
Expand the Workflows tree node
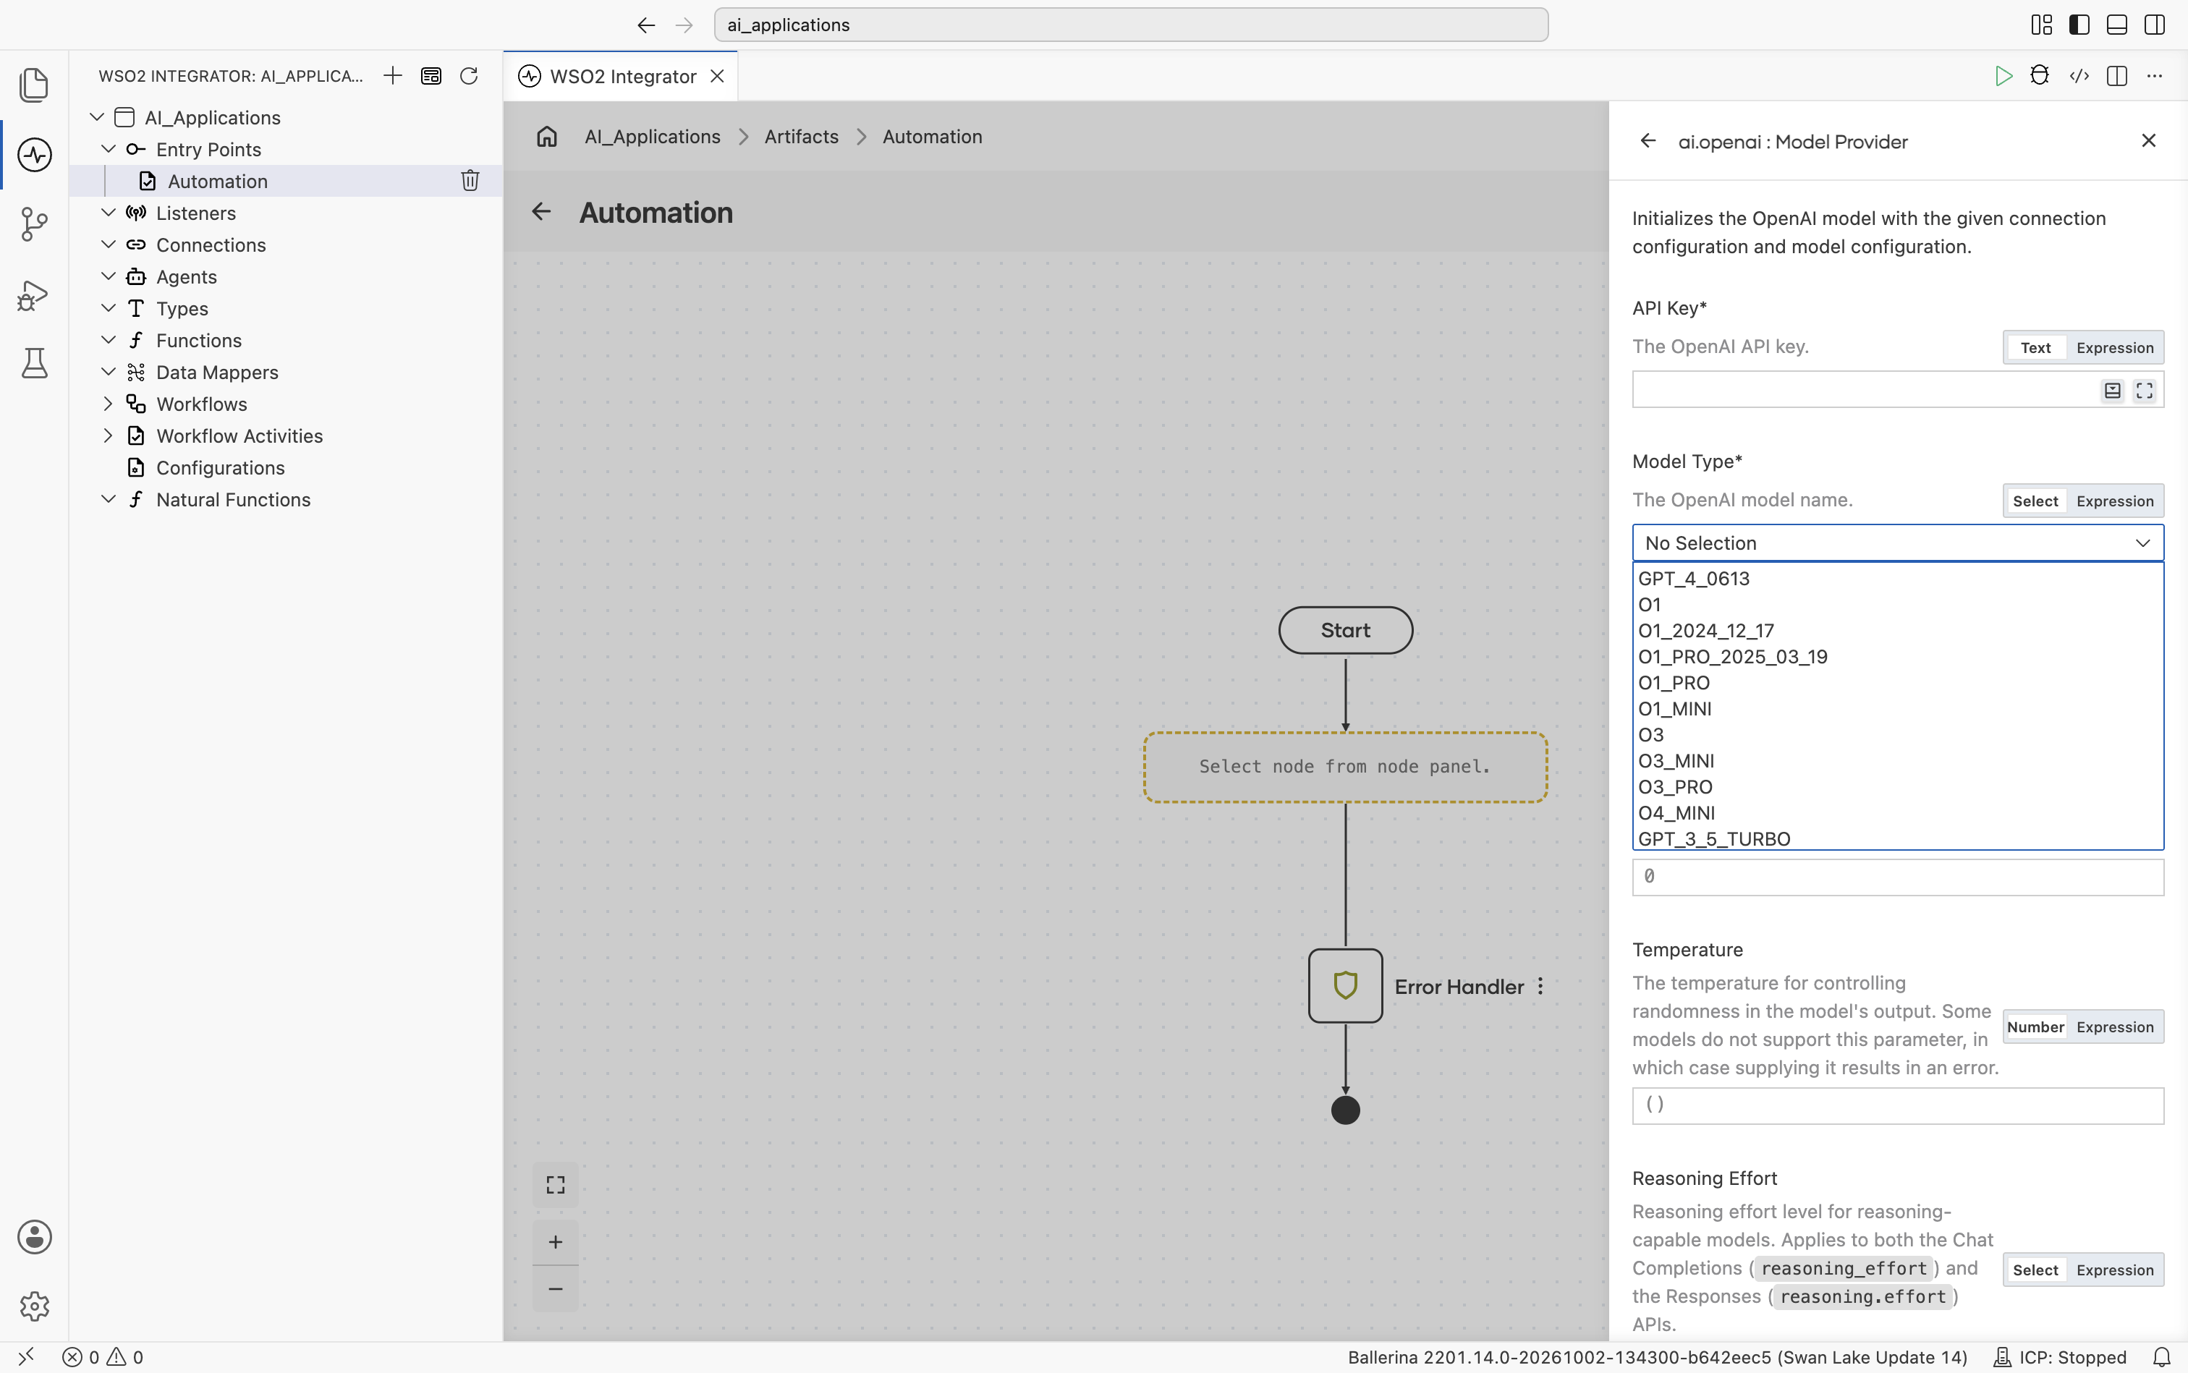(x=108, y=403)
